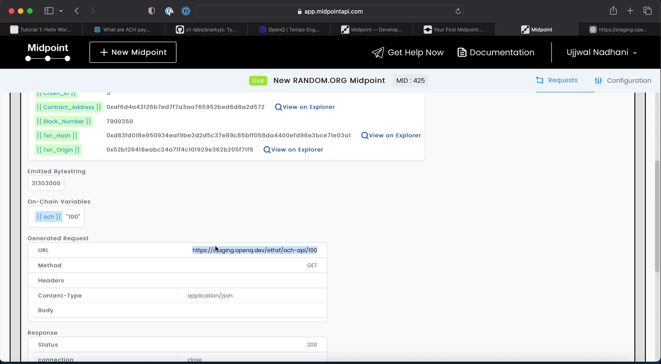Select the block number value 7900350
The height and width of the screenshot is (364, 661).
120,121
